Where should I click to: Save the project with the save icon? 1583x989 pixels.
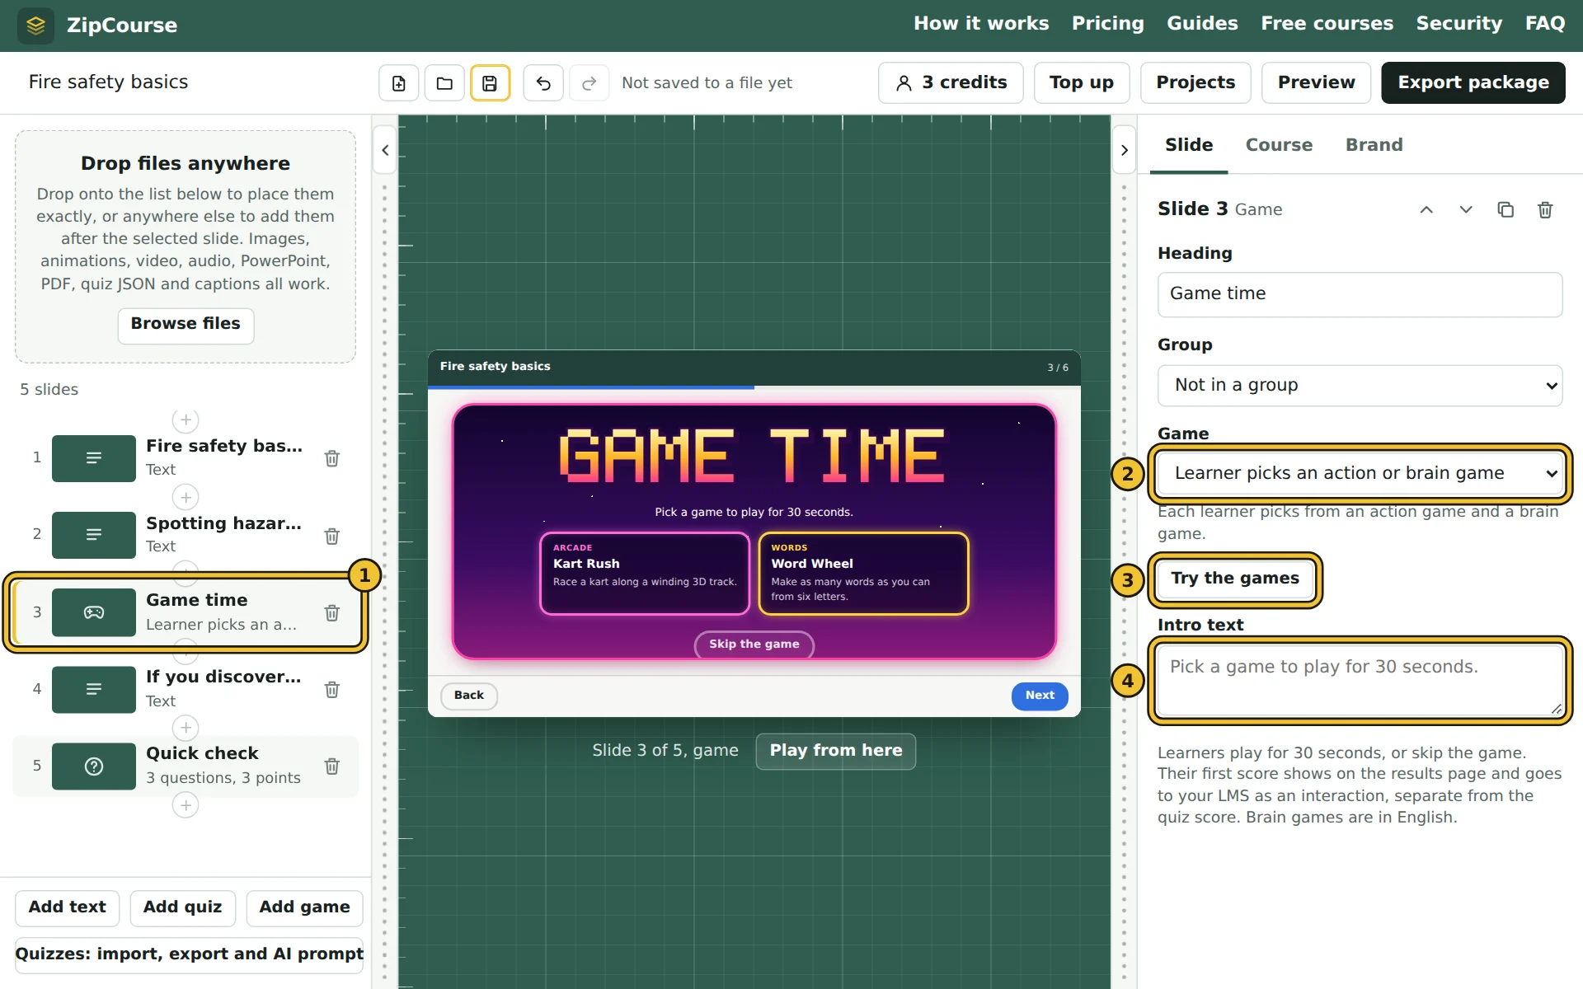pos(490,83)
